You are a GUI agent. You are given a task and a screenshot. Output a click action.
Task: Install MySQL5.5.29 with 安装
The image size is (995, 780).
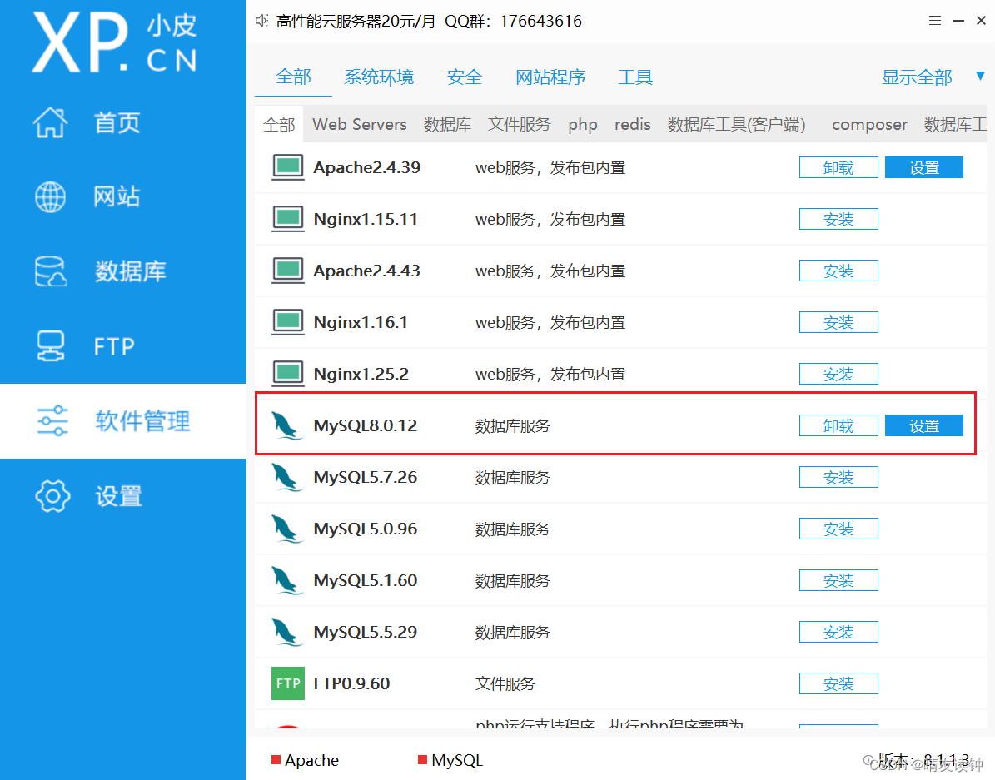838,632
